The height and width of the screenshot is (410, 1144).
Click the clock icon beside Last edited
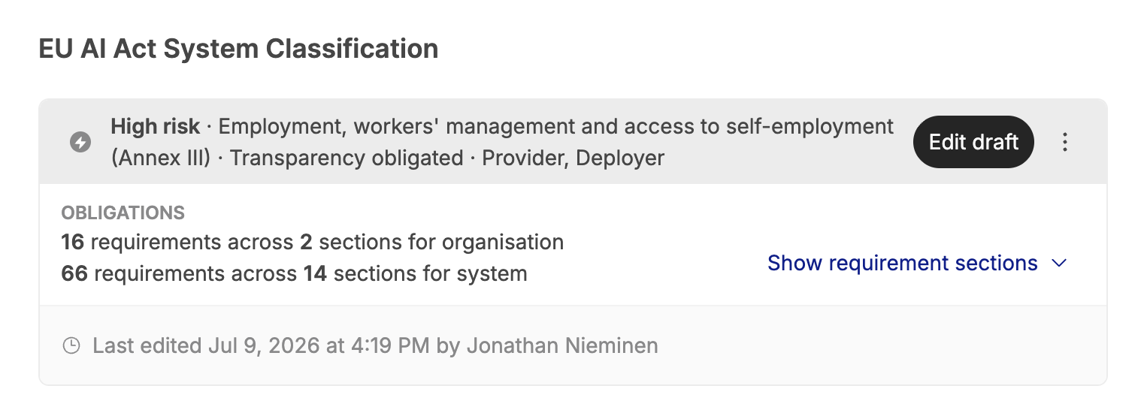pos(71,346)
